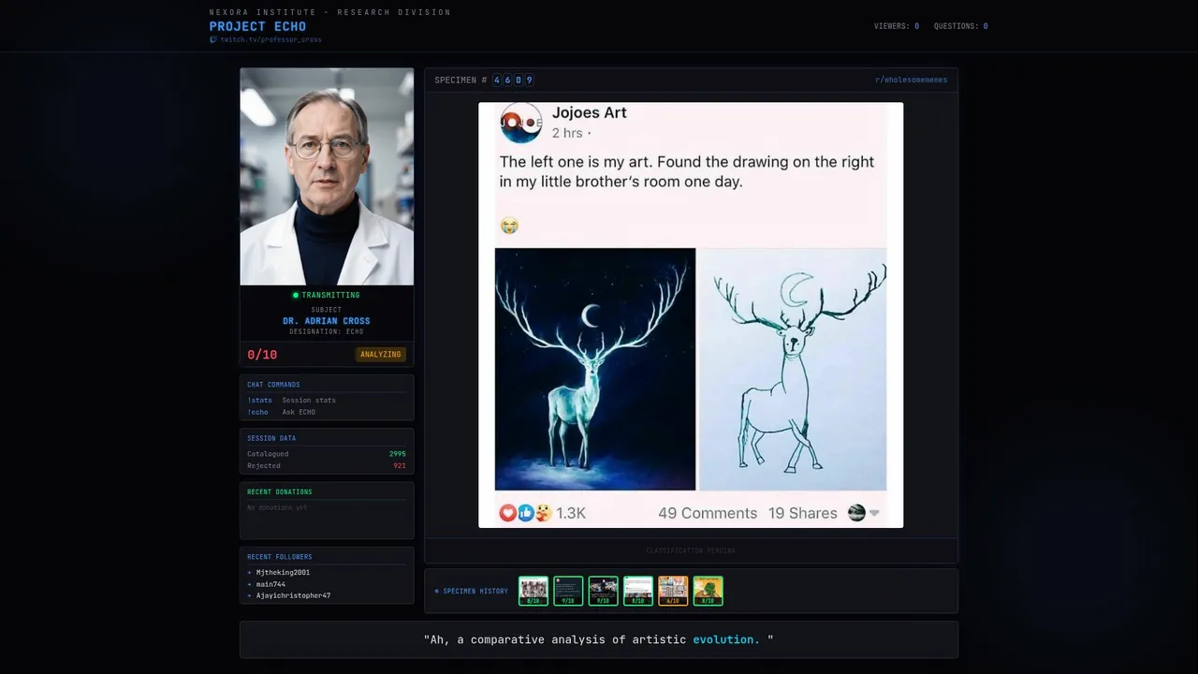Click the Questions counter in the header

961,26
